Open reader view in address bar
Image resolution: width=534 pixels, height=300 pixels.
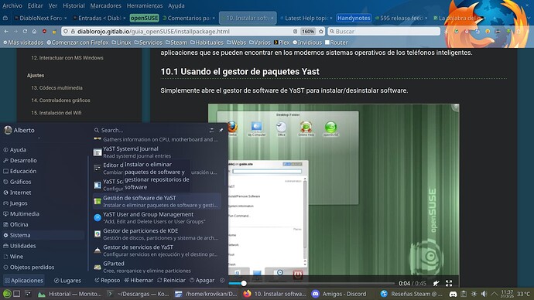tap(296, 31)
